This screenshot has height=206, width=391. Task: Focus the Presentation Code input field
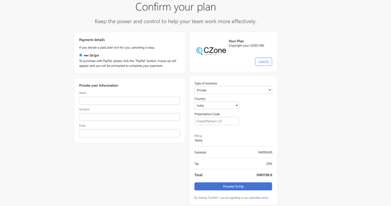pyautogui.click(x=217, y=121)
